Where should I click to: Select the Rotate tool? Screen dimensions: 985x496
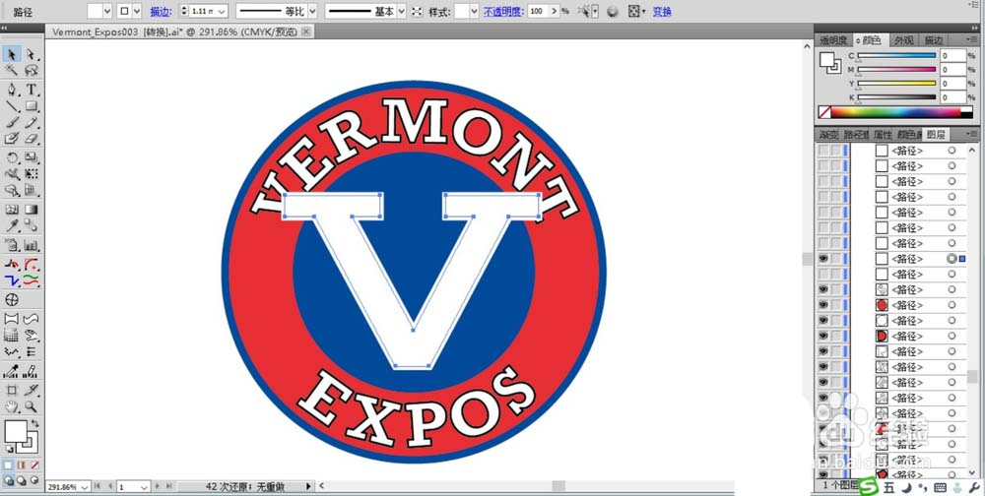[12, 157]
